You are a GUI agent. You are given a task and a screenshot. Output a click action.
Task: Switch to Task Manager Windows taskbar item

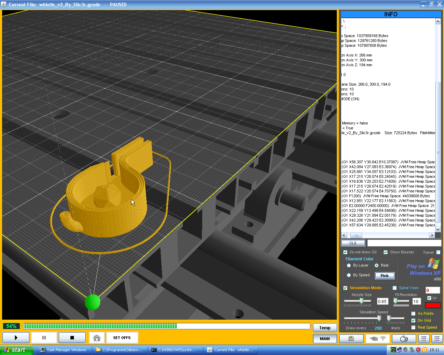coord(64,350)
